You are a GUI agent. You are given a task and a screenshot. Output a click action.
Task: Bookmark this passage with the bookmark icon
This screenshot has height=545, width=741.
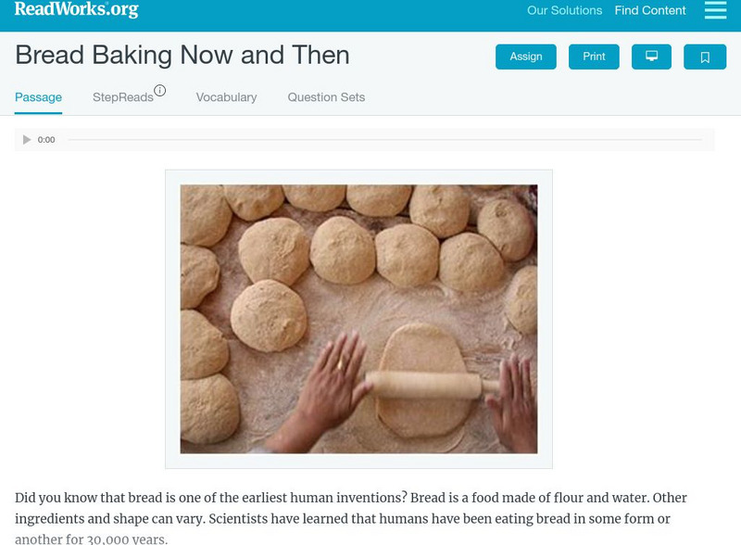[x=705, y=57]
